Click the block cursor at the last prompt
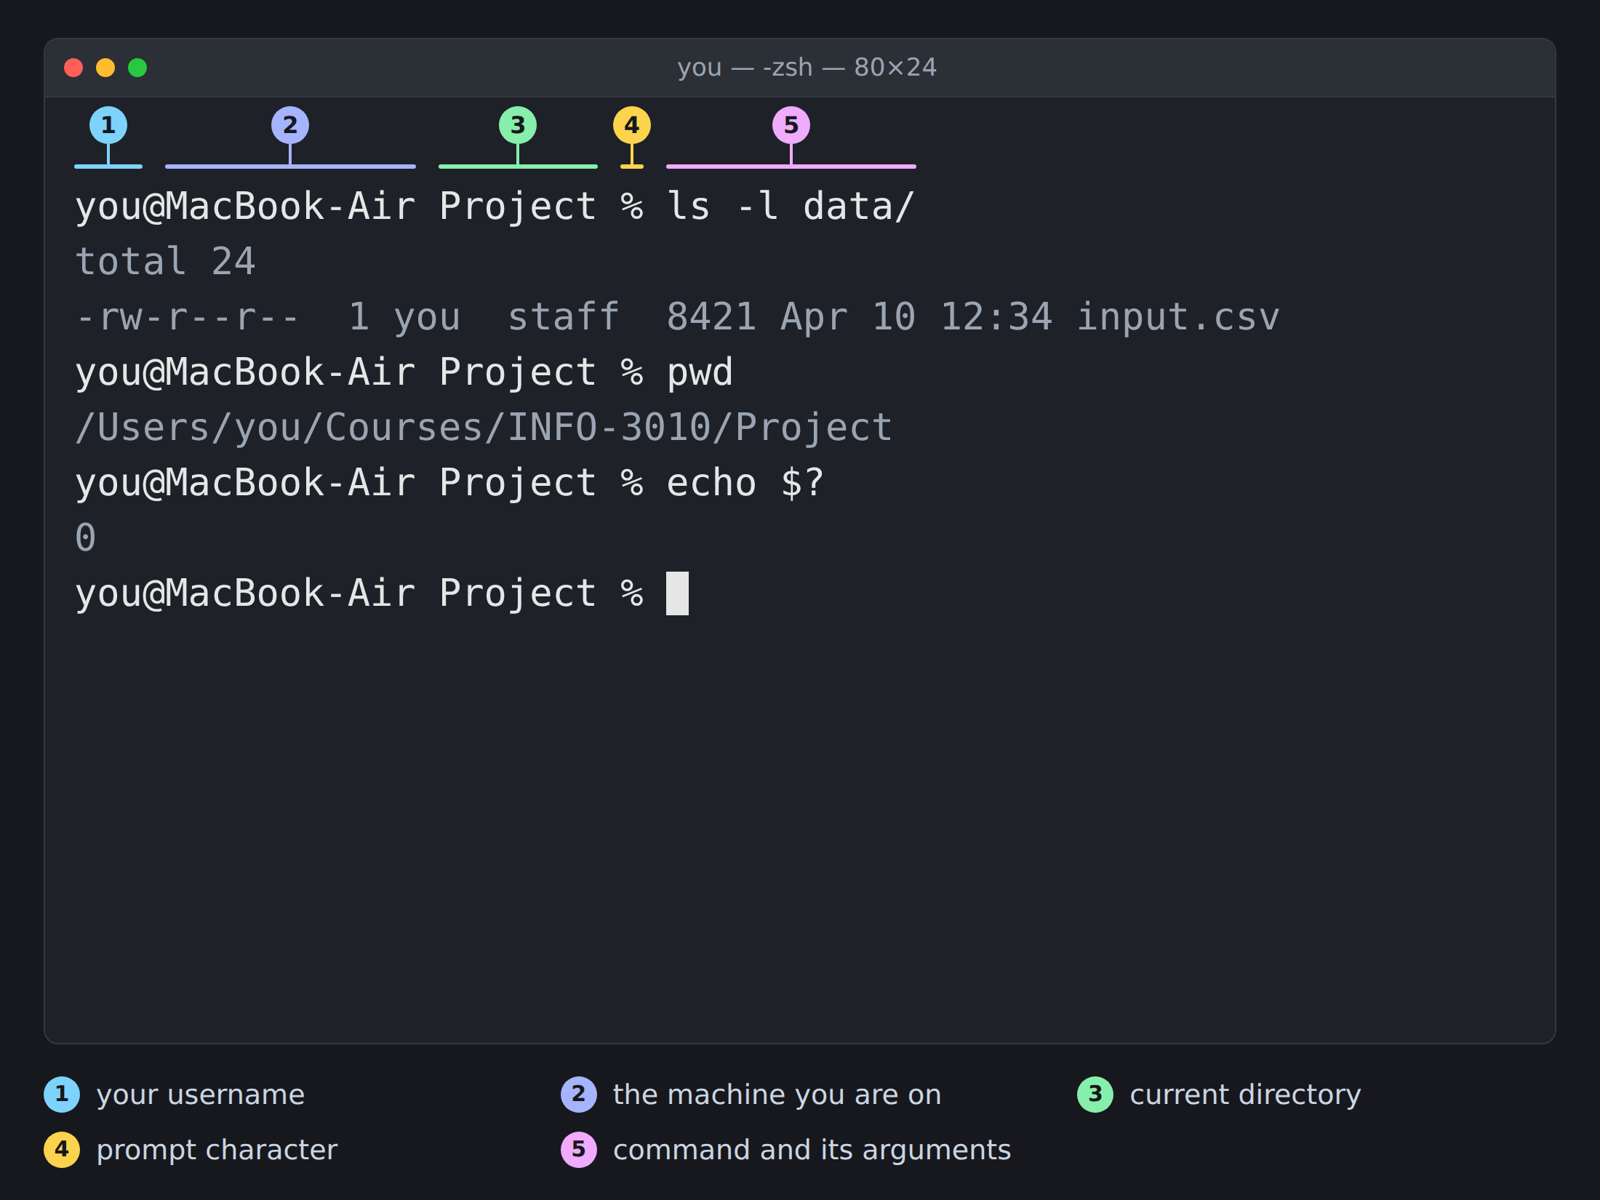1600x1200 pixels. pos(677,593)
